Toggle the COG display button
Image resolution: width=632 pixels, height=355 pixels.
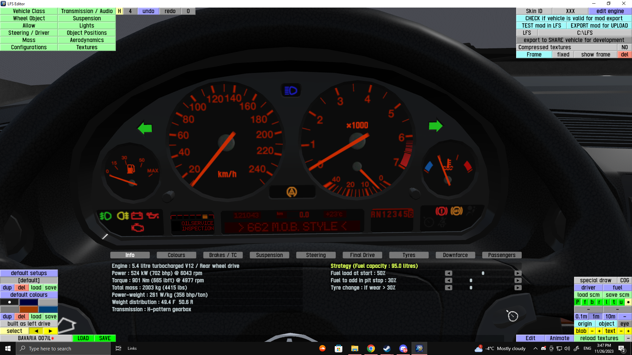(x=624, y=280)
